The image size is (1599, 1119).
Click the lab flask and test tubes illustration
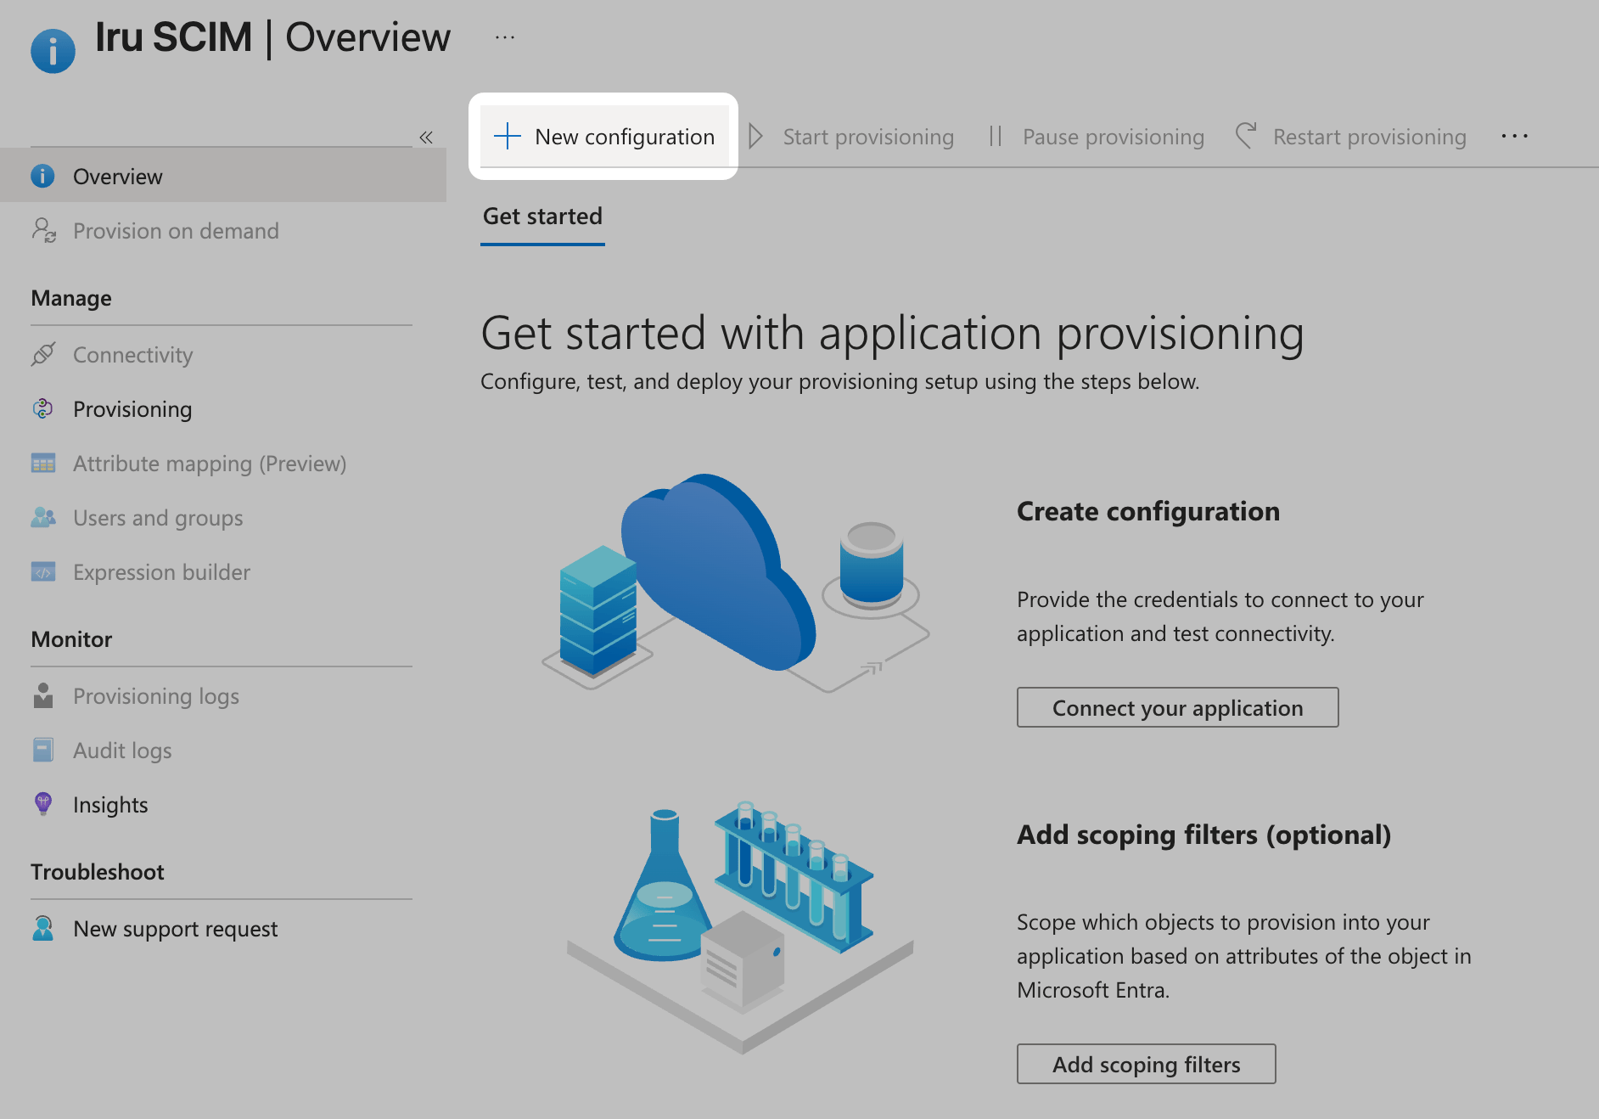coord(740,925)
